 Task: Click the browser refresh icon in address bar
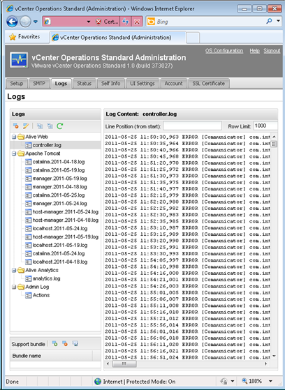(125, 22)
